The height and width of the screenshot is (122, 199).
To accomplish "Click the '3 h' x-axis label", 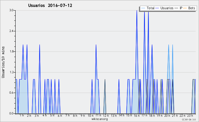I will [x=37, y=116].
